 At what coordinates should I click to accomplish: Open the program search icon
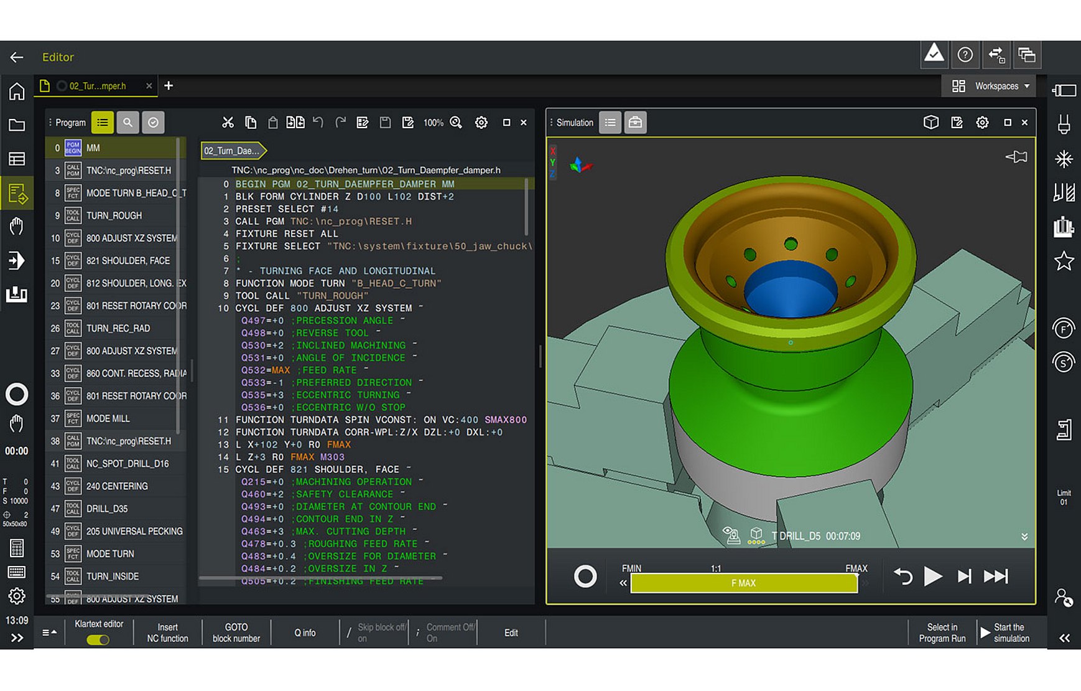click(128, 122)
